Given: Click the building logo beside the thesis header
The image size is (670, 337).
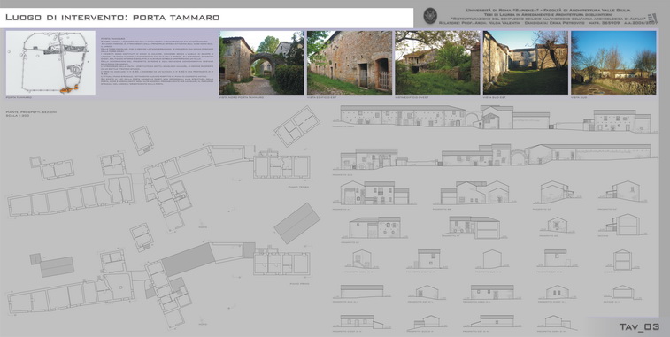Looking at the screenshot, I should [x=651, y=19].
